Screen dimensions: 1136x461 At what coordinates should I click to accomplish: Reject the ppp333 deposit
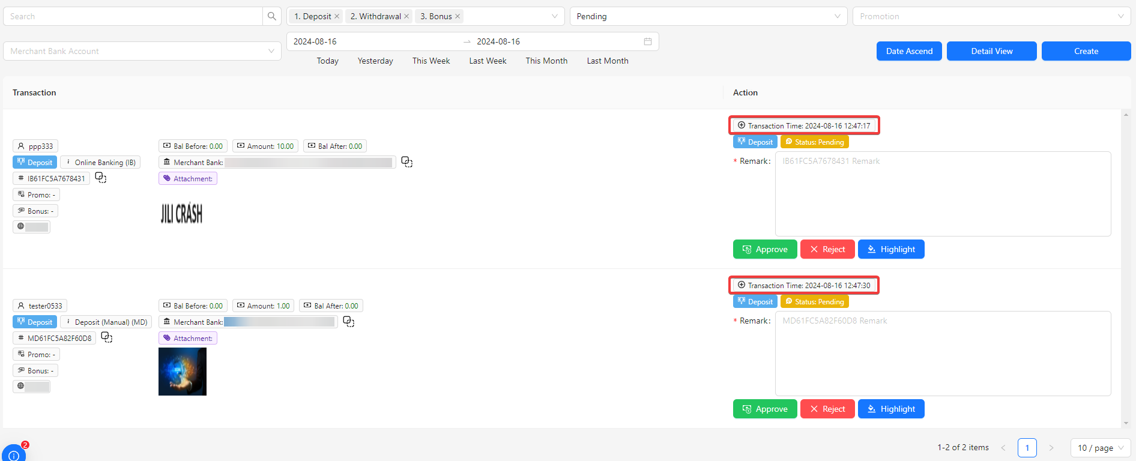(827, 249)
